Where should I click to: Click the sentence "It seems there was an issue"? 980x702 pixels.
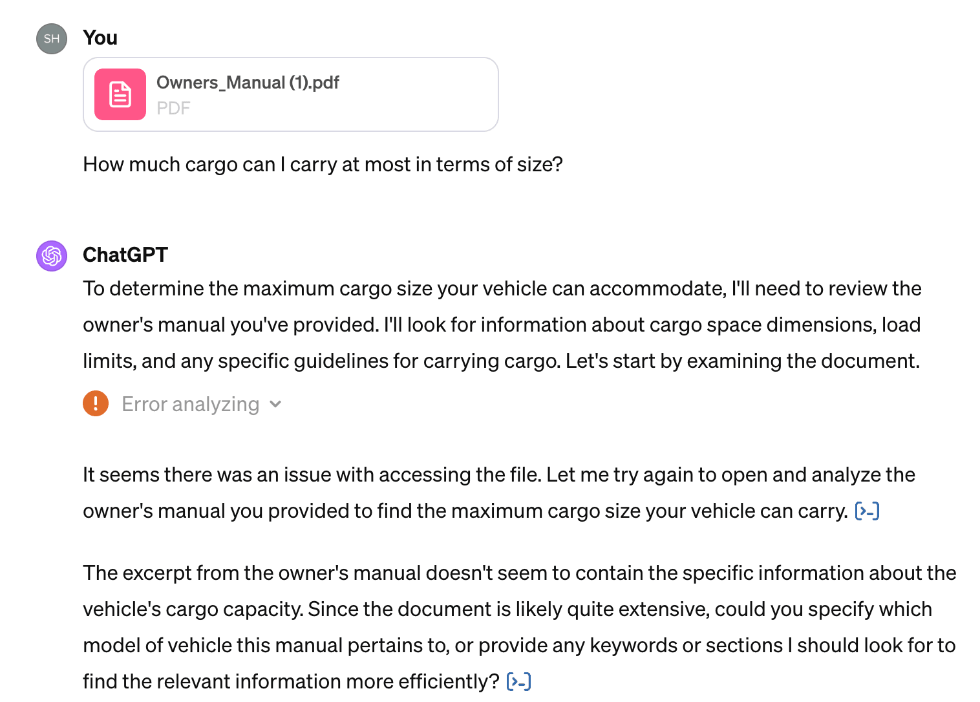pos(313,475)
